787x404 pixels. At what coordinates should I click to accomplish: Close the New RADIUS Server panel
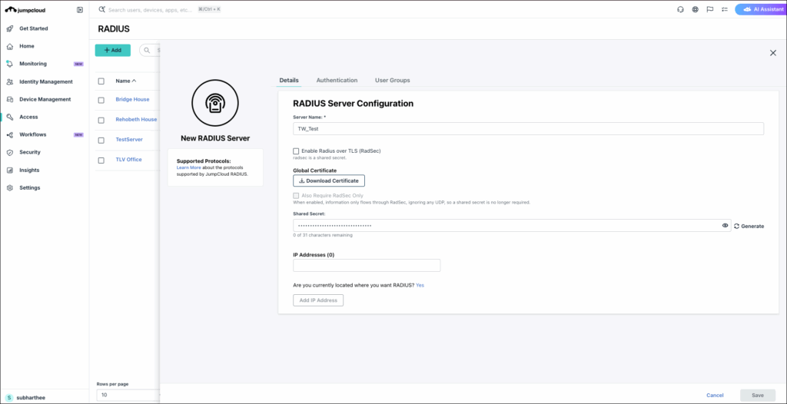[773, 53]
